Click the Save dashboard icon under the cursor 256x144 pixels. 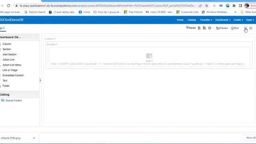click(245, 28)
